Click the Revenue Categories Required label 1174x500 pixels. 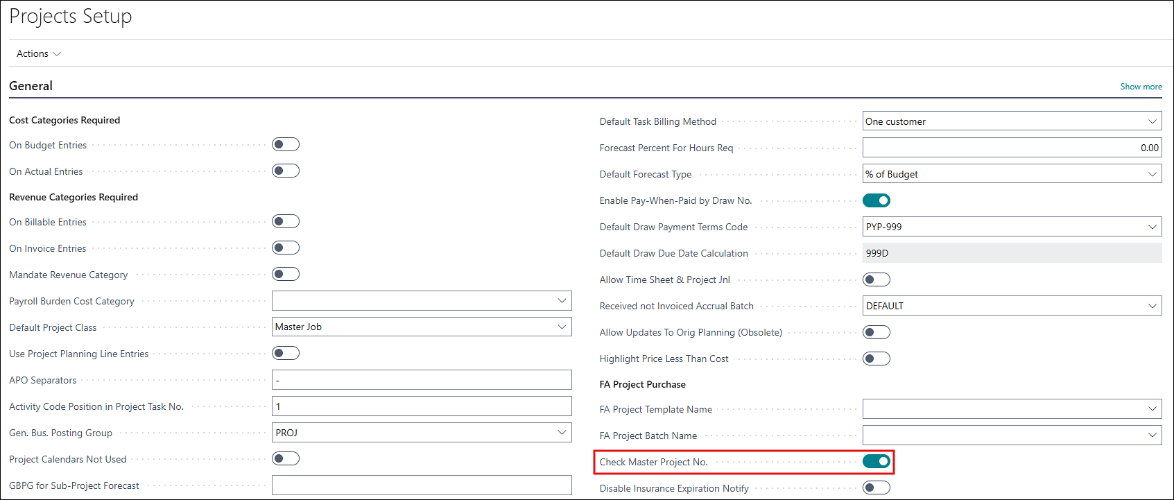[74, 197]
